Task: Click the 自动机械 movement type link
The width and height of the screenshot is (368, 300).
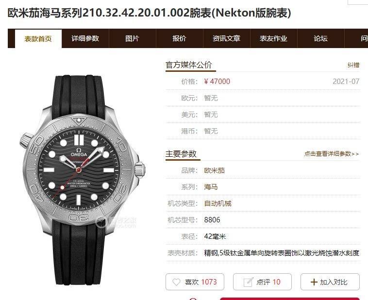Action: point(218,203)
